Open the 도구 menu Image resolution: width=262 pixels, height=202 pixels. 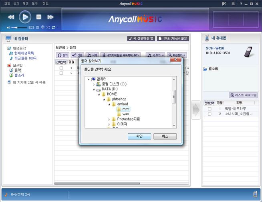(x=34, y=4)
